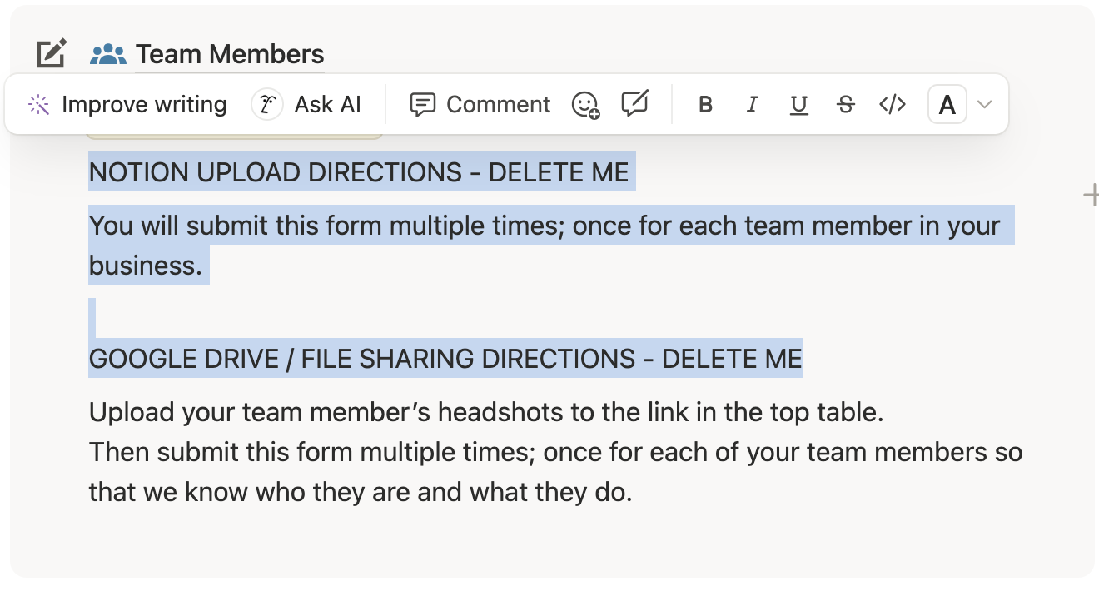
Task: Click the 'You will submit this form' paragraph
Action: pos(544,226)
